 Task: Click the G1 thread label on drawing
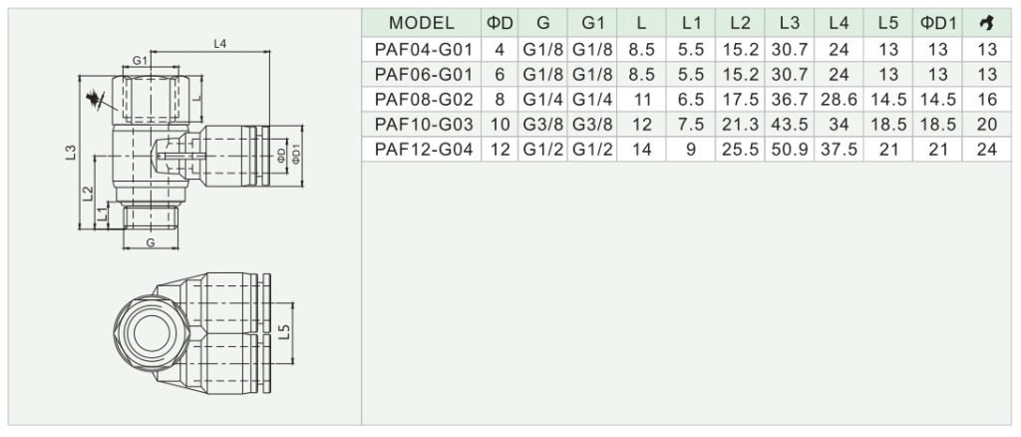[x=141, y=61]
